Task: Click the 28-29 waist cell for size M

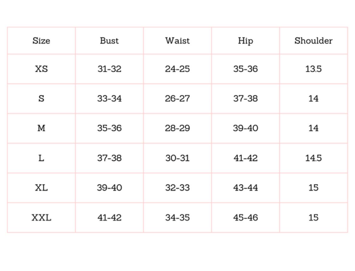Action: pos(177,128)
